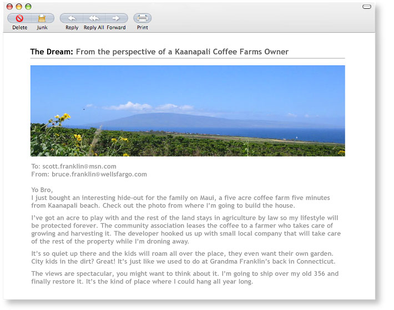The width and height of the screenshot is (394, 310).
Task: Click the paragraph starting 'I've got an acre'
Action: (186, 230)
